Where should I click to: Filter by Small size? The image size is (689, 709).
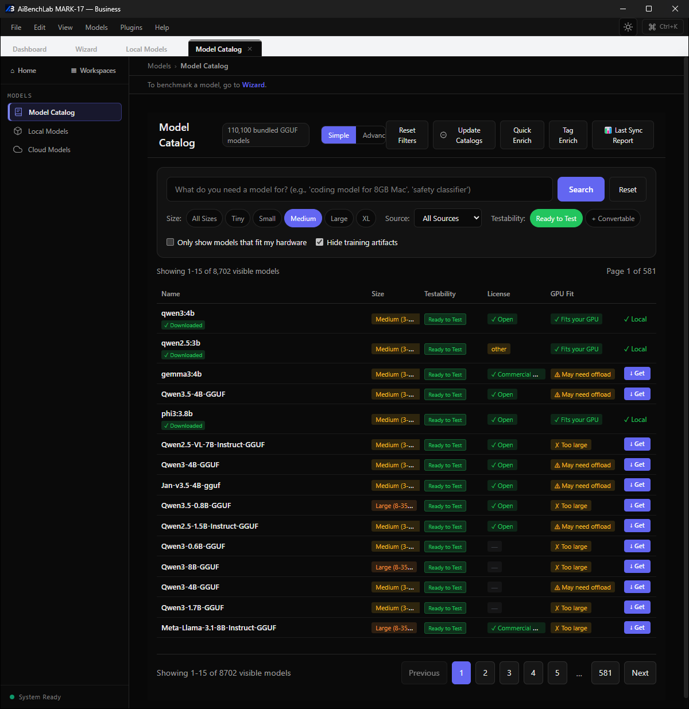267,218
